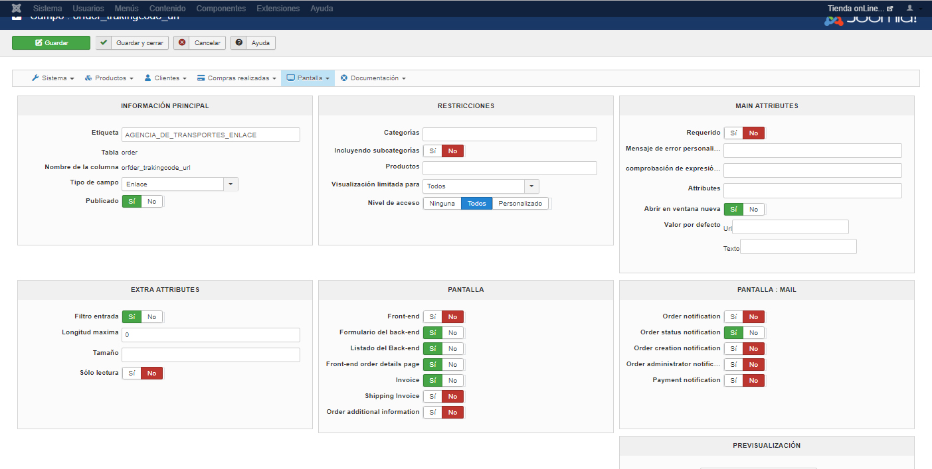
Task: Open the Tipo de campo dropdown
Action: pyautogui.click(x=180, y=184)
